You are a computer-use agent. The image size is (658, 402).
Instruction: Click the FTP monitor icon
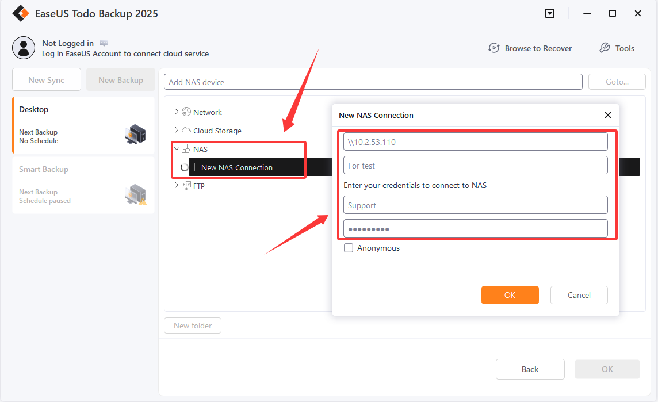coord(186,185)
